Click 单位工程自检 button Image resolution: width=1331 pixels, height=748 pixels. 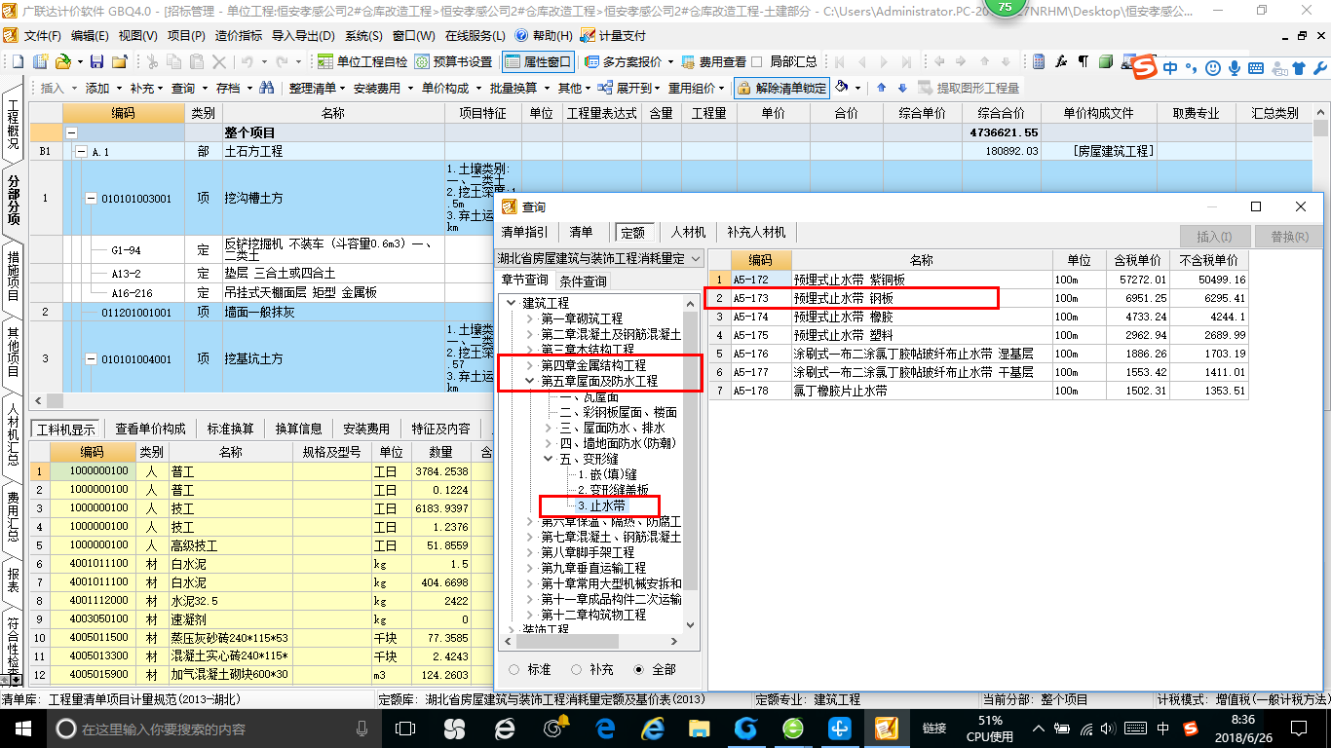(362, 61)
